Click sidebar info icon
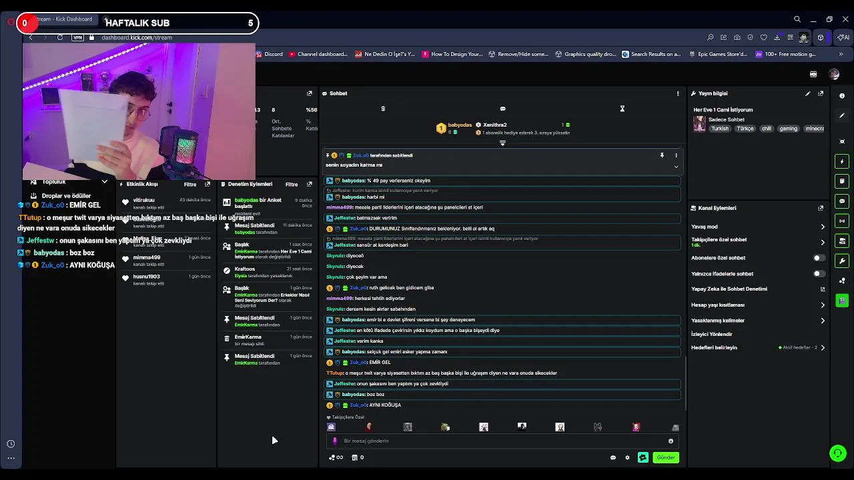The height and width of the screenshot is (480, 854). 842,96
